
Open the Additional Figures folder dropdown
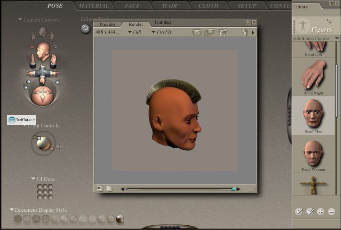(x=337, y=38)
